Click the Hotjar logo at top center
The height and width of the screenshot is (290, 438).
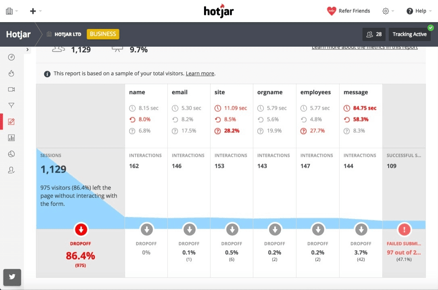click(219, 11)
